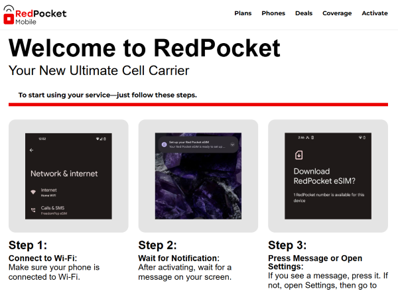
Task: Click the 'Welcome to RedPocket' heading
Action: click(x=145, y=48)
